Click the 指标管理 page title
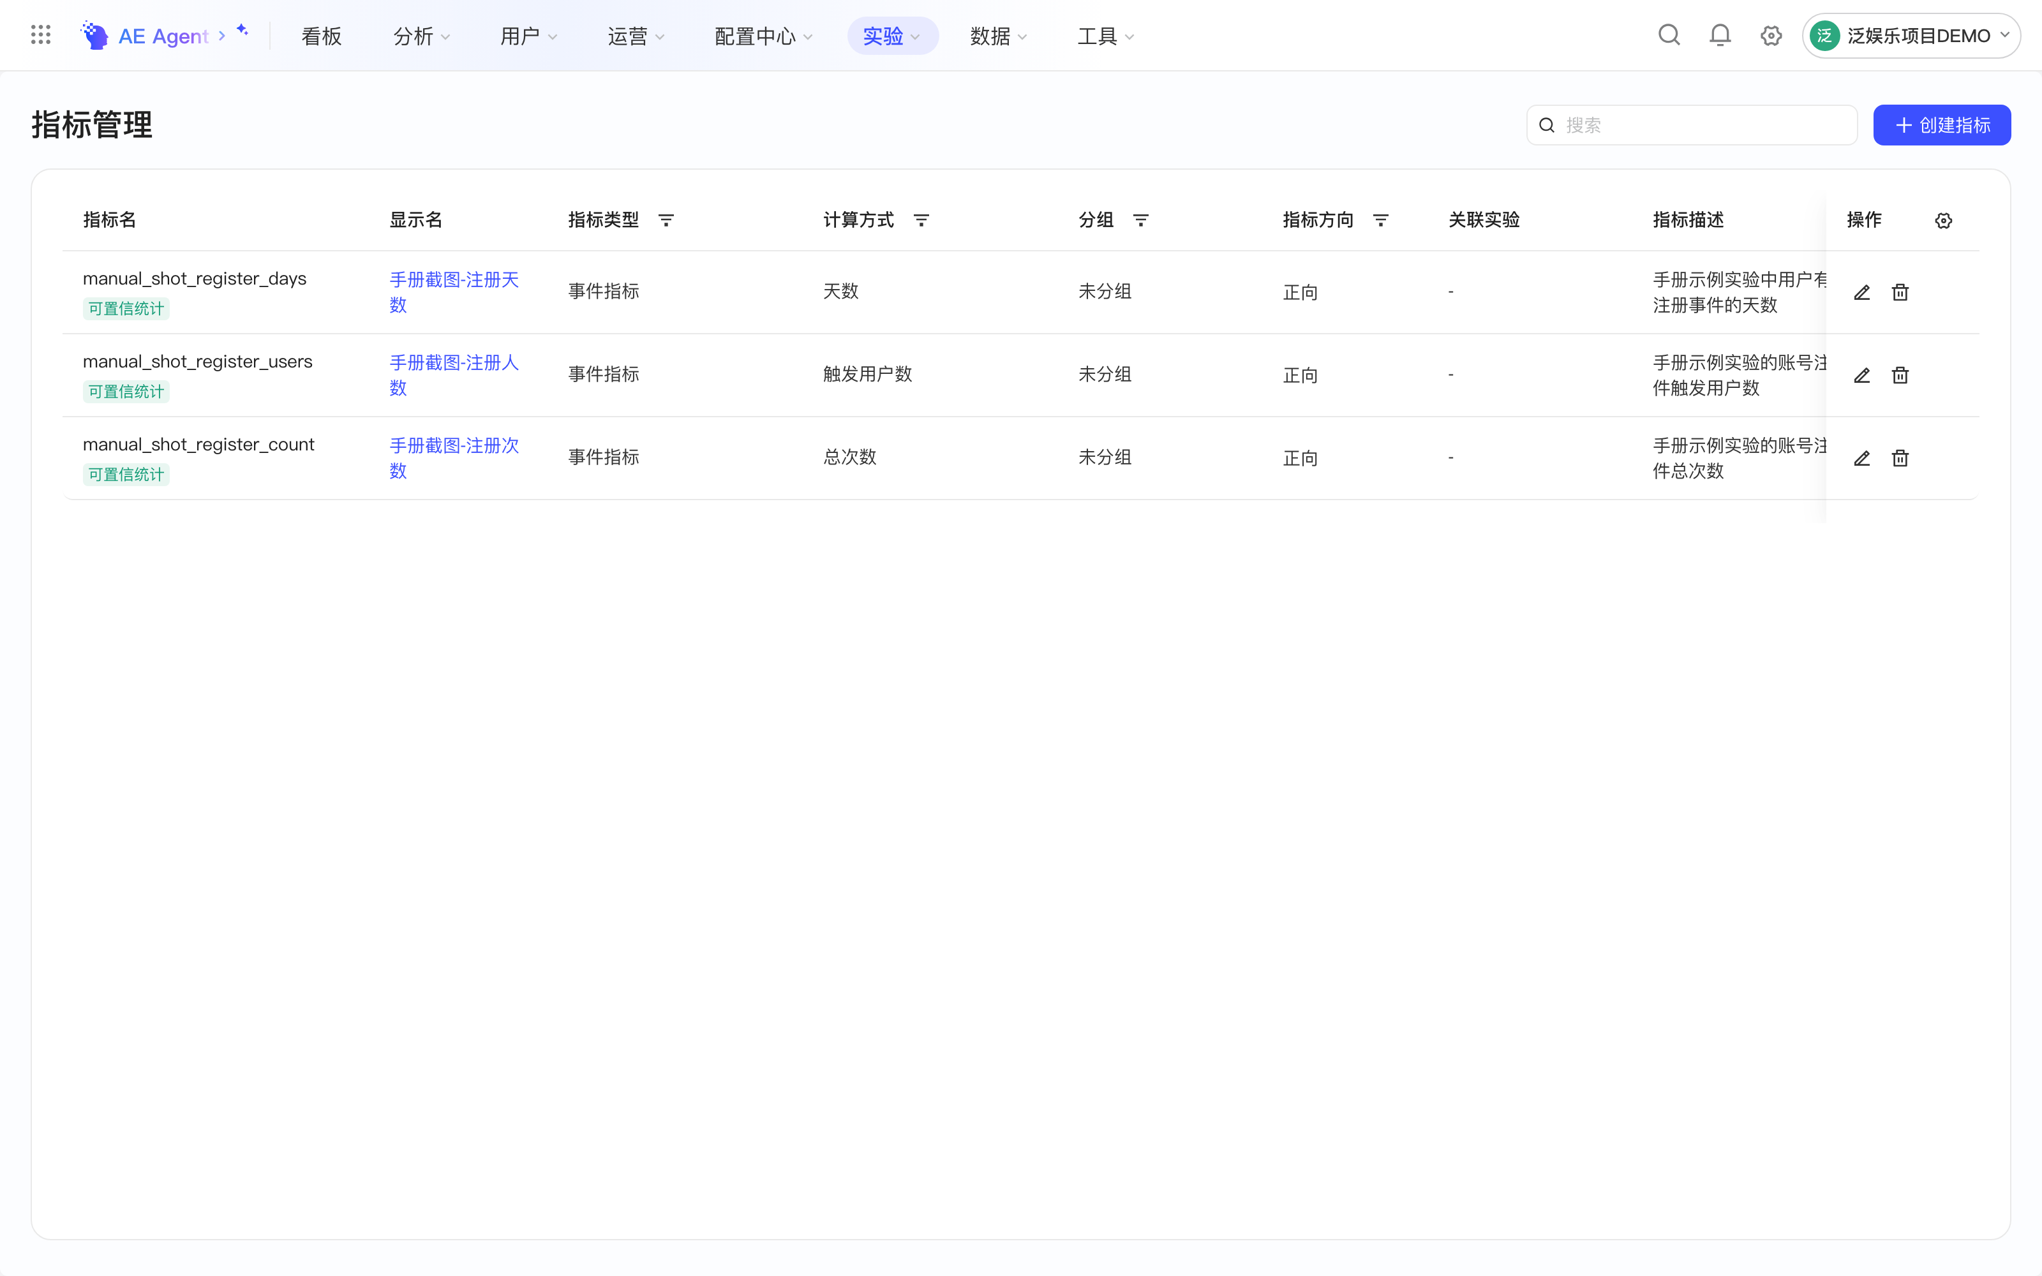 coord(92,125)
